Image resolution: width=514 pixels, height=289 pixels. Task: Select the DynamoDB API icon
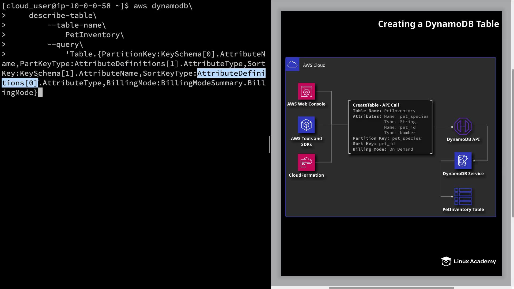(x=463, y=126)
